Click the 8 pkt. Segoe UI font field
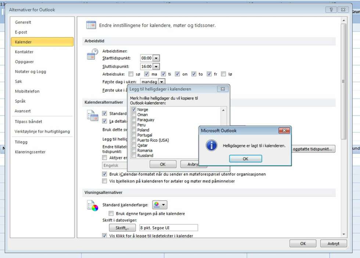This screenshot has width=360, height=258. (169, 228)
